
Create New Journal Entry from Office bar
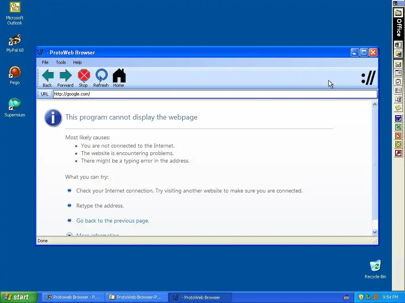pos(398,99)
